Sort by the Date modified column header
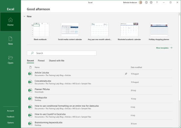 tap(136, 67)
